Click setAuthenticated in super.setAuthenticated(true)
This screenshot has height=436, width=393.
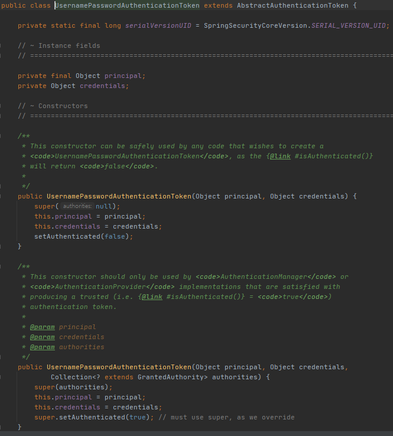tap(92, 417)
